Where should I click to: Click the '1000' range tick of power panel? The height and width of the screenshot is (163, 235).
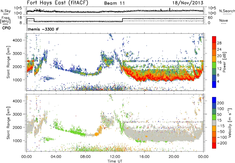[17, 80]
